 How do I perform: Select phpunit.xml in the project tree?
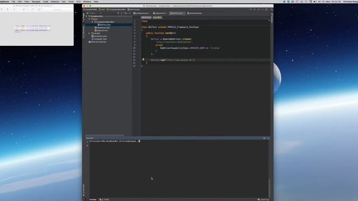coord(102,30)
